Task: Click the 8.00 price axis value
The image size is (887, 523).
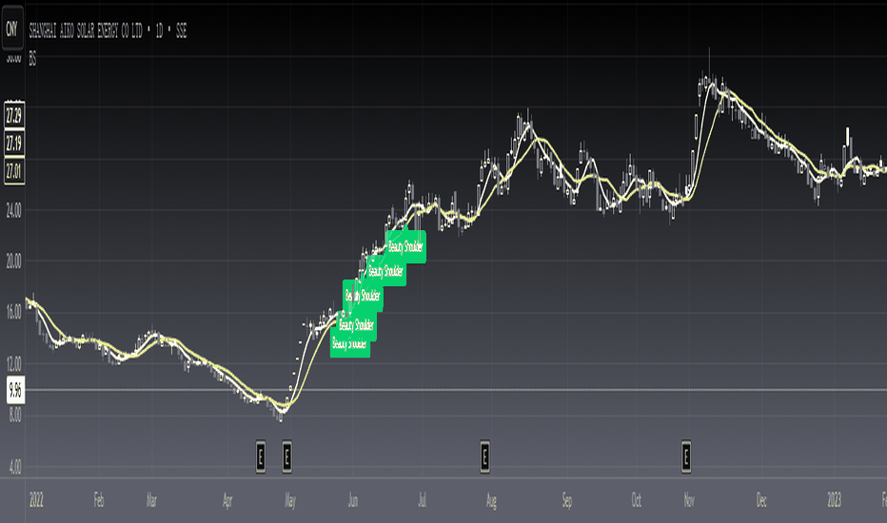Action: (15, 416)
